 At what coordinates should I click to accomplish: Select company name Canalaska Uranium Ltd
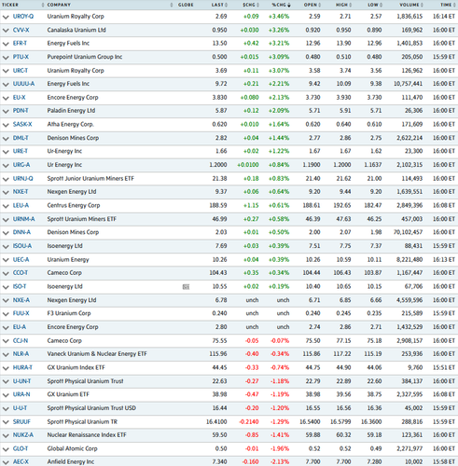[x=76, y=30]
